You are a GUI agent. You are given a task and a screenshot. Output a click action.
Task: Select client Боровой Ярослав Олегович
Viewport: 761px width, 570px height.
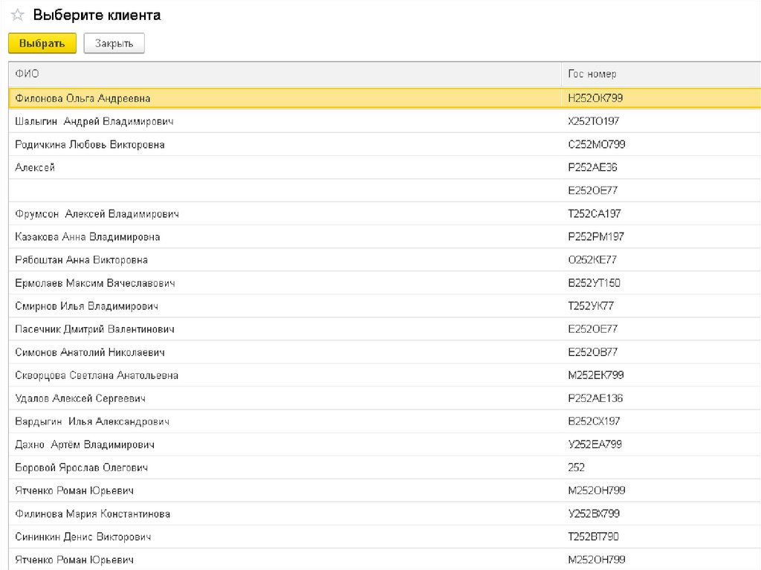[81, 467]
